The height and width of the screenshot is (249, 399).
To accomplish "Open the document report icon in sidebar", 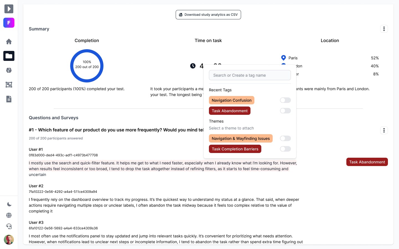I will 9,99.
